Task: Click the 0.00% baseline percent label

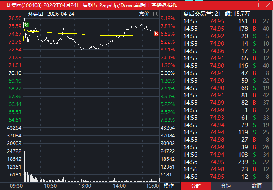Action: 167,73
